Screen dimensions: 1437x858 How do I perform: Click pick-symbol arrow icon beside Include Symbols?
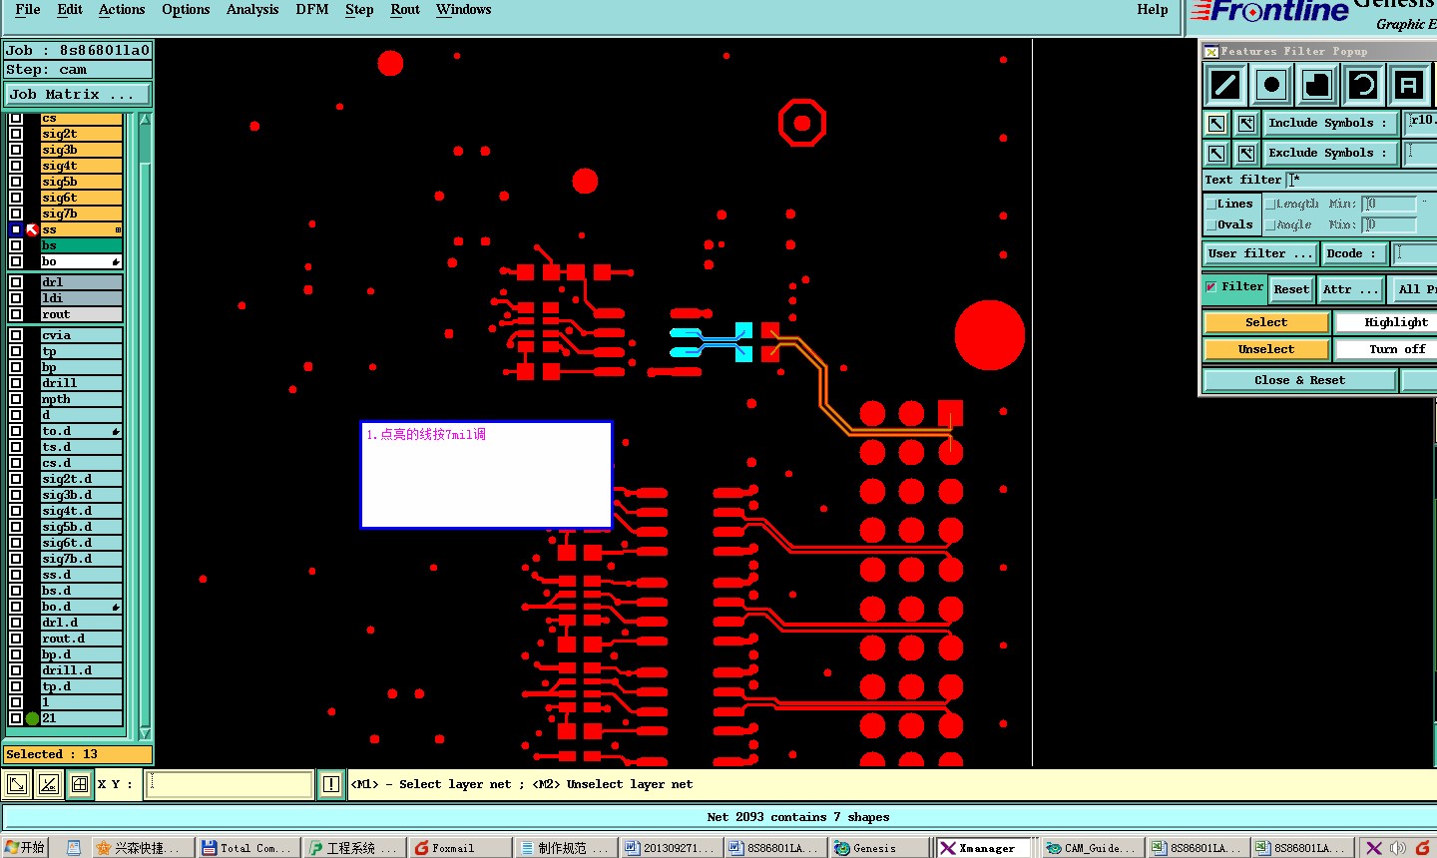pos(1215,124)
